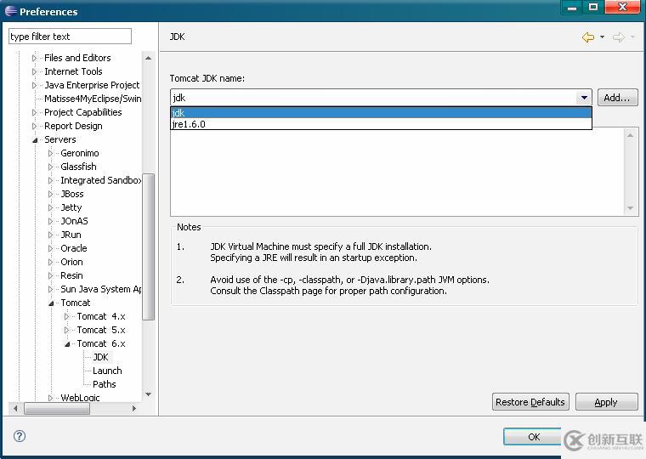Image resolution: width=646 pixels, height=459 pixels.
Task: Expand the Tomcat 4.x node
Action: [67, 316]
